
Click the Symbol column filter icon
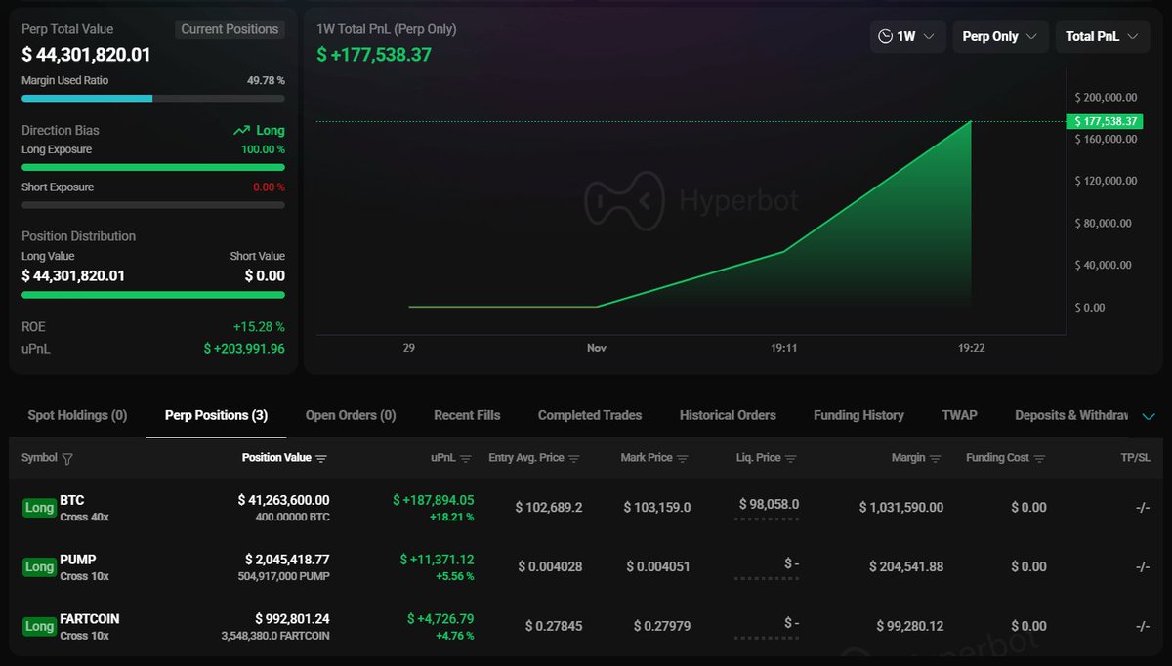[x=67, y=458]
